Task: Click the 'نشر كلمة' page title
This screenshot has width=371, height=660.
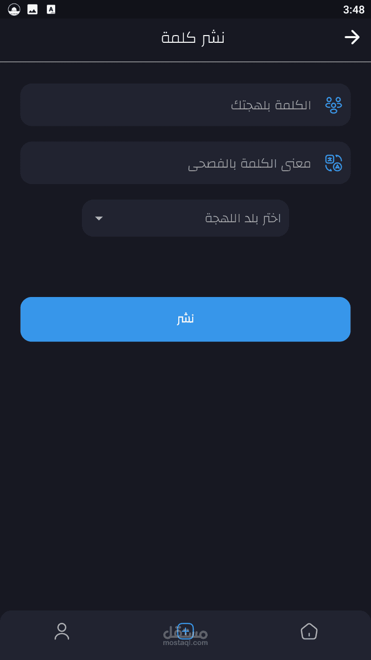Action: pos(193,38)
